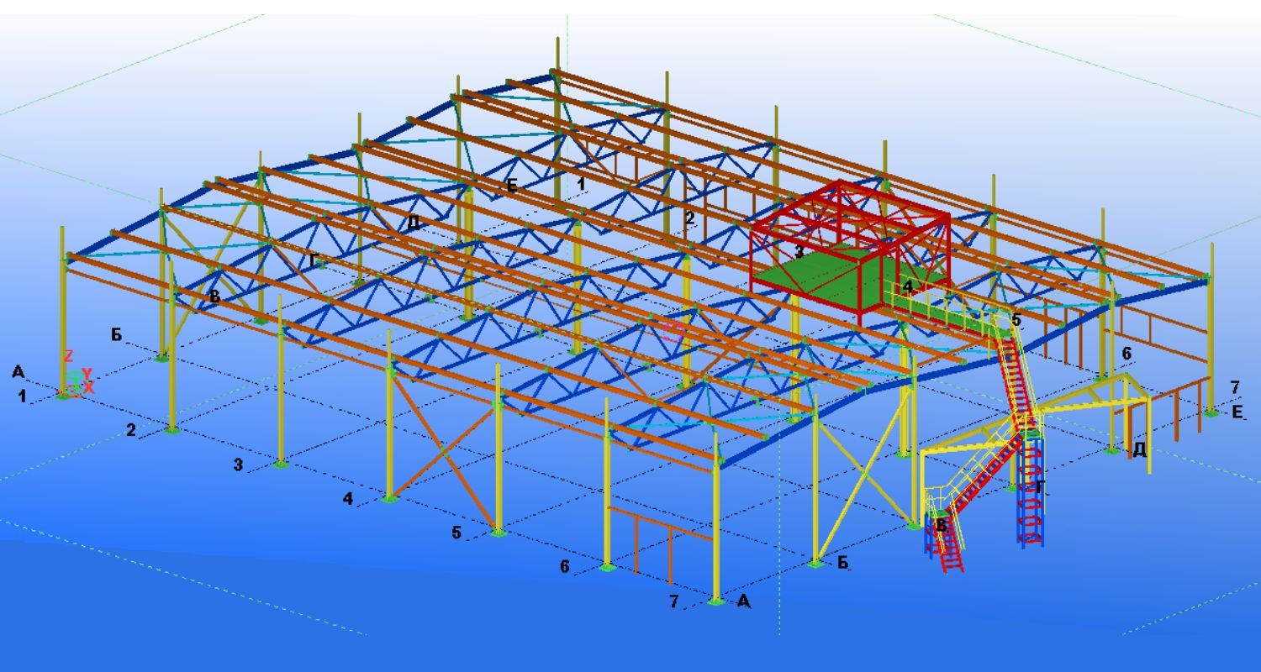Click grid label 7 above far-right letter Е
The width and height of the screenshot is (1261, 672).
(1234, 388)
